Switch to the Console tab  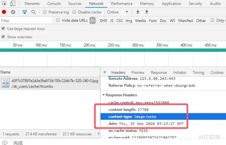coord(54,3)
